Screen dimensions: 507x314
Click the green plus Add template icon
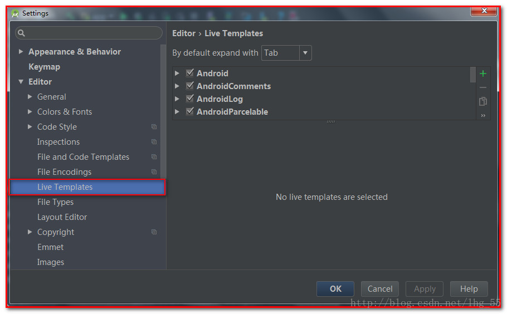pos(482,73)
